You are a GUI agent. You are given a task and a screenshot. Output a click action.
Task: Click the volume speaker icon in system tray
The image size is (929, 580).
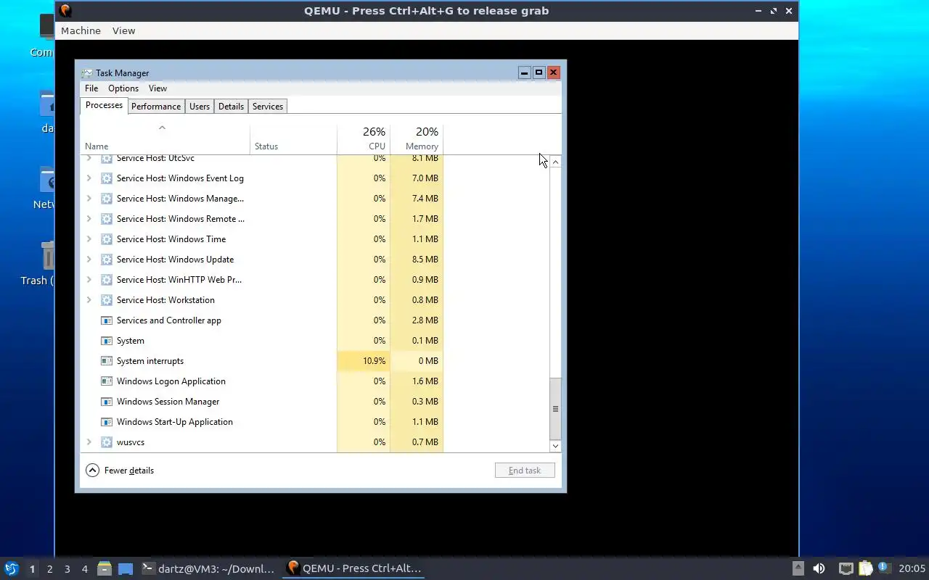(x=819, y=568)
